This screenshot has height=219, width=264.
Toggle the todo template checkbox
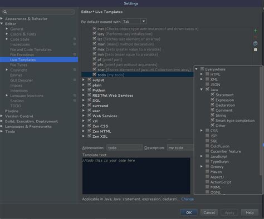click(94, 74)
